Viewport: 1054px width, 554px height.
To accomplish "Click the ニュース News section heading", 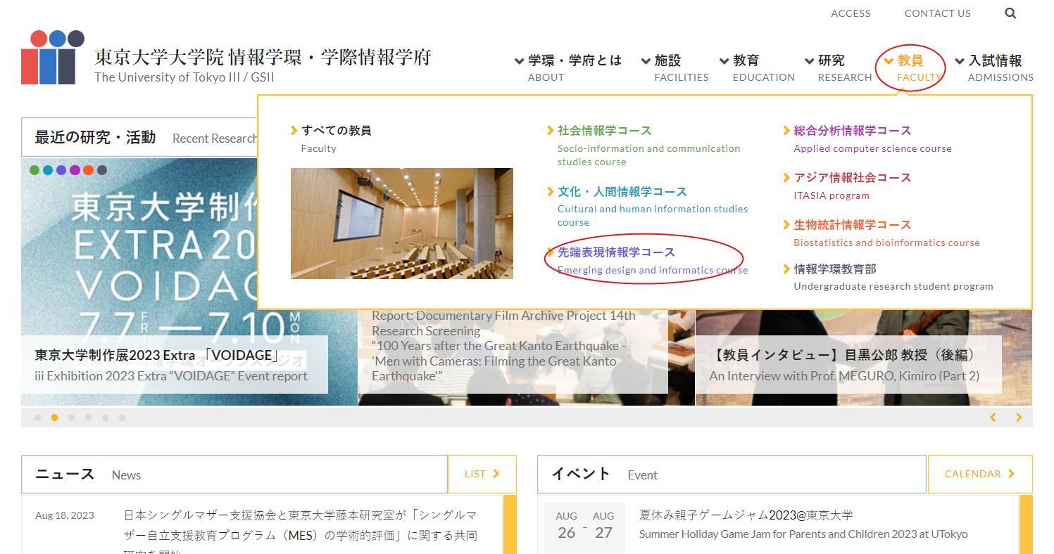I will point(88,475).
